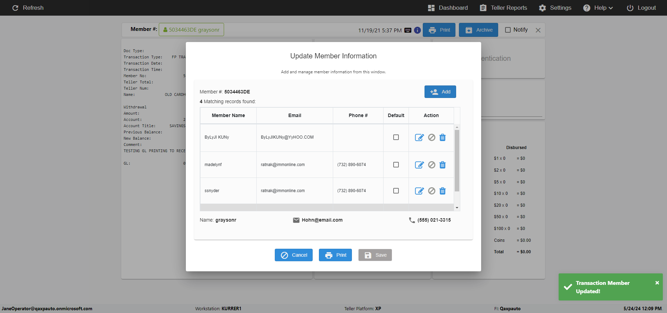Screen dimensions: 667x313
Task: Click the Archive button in the header
Action: pyautogui.click(x=478, y=30)
